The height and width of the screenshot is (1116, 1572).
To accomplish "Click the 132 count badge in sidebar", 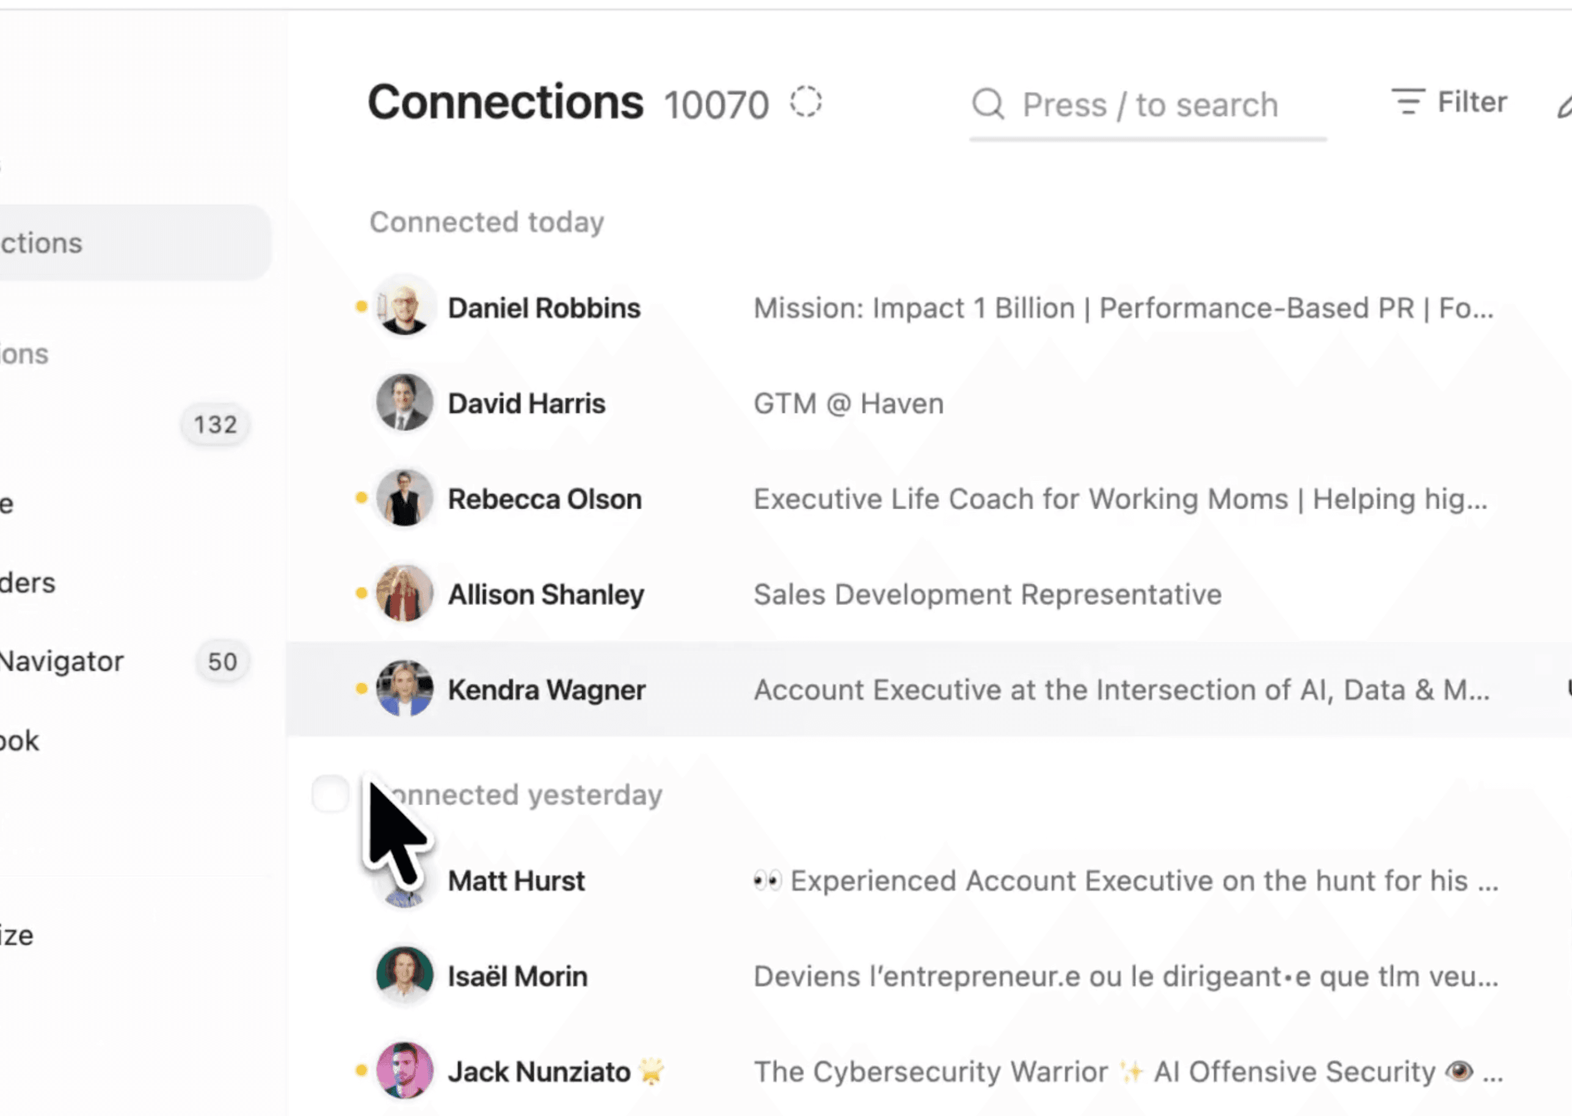I will pyautogui.click(x=215, y=425).
